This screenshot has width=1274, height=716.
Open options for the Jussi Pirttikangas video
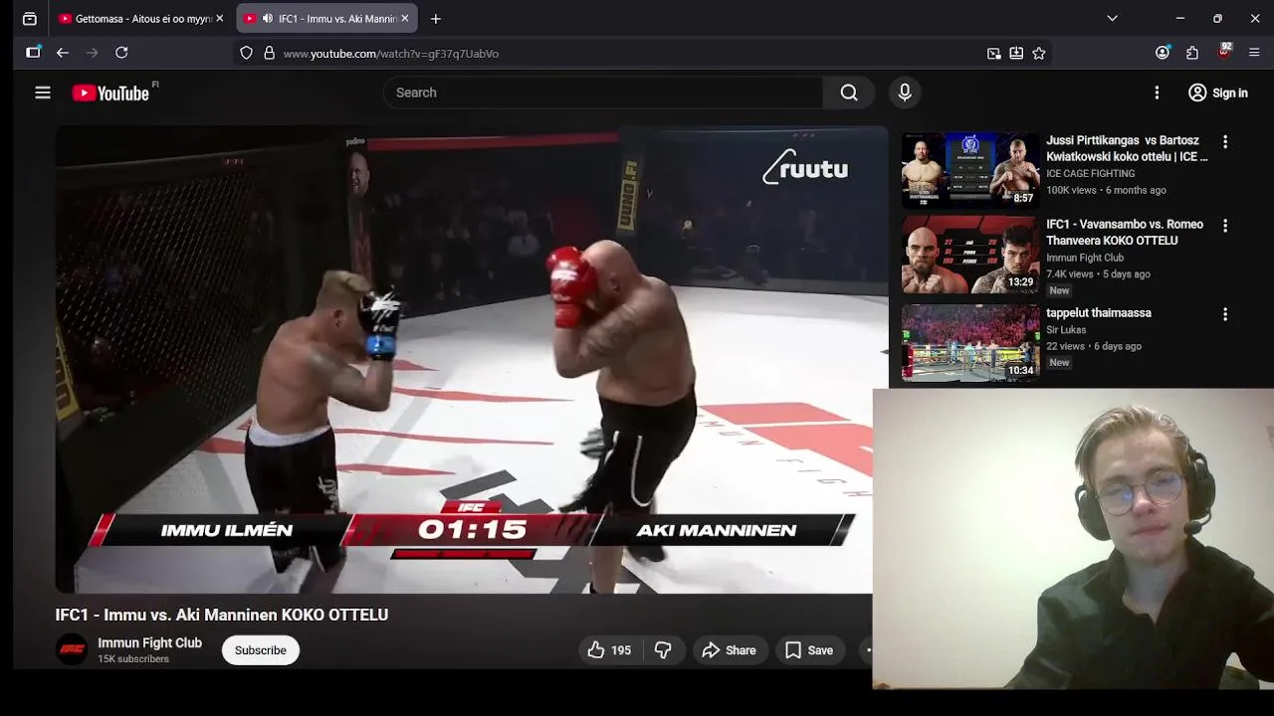(1225, 142)
